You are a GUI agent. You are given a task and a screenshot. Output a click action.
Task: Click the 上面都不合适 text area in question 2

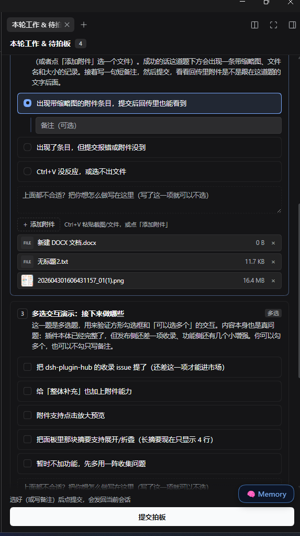tap(150, 200)
